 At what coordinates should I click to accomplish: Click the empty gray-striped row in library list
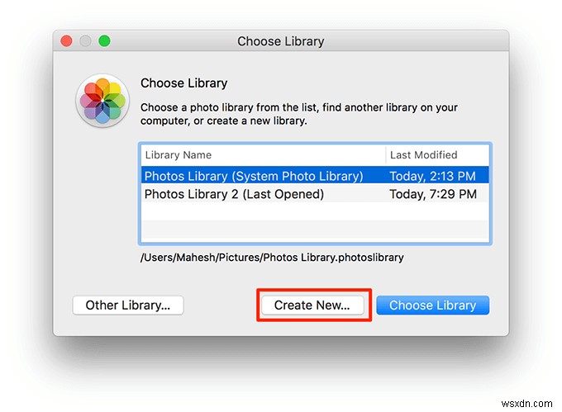pos(314,212)
